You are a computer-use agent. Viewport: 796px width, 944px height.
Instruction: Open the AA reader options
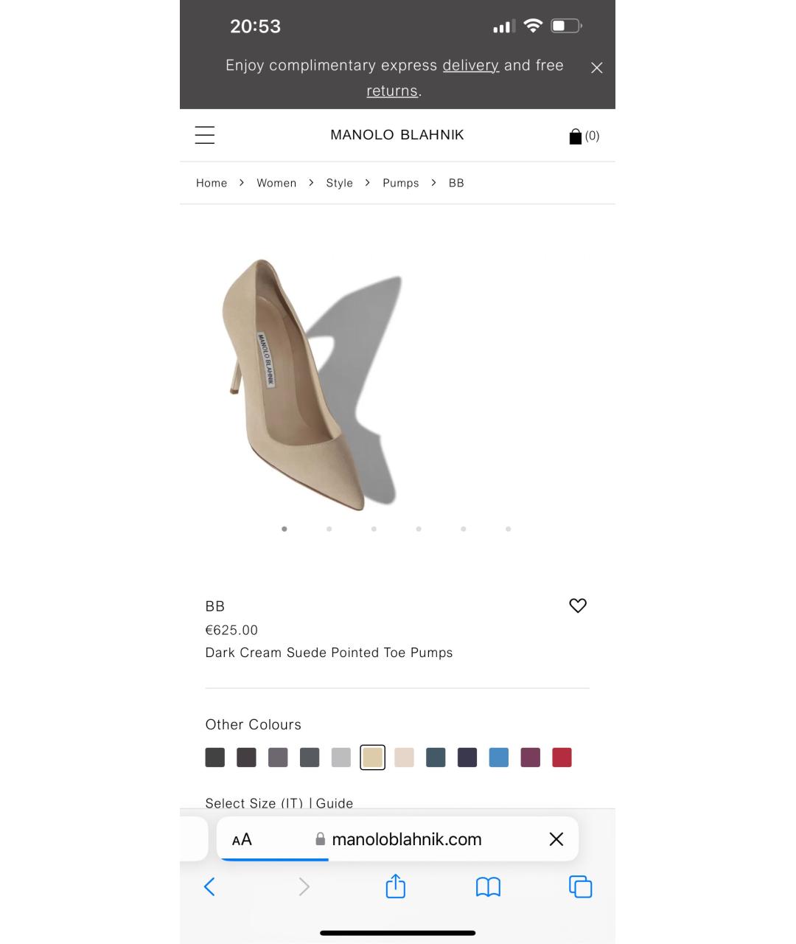pos(242,839)
